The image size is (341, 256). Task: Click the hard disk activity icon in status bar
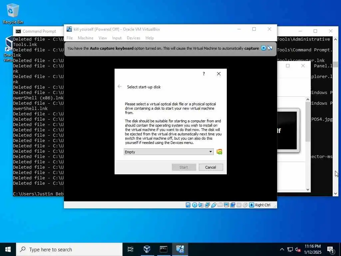pyautogui.click(x=188, y=205)
